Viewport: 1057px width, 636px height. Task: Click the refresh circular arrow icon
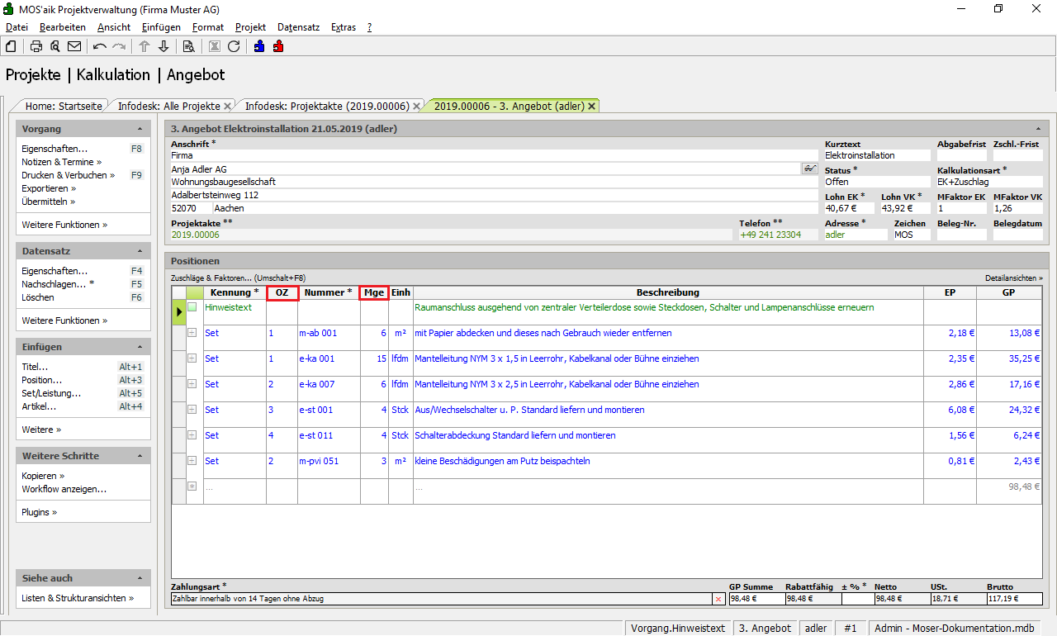pyautogui.click(x=234, y=46)
